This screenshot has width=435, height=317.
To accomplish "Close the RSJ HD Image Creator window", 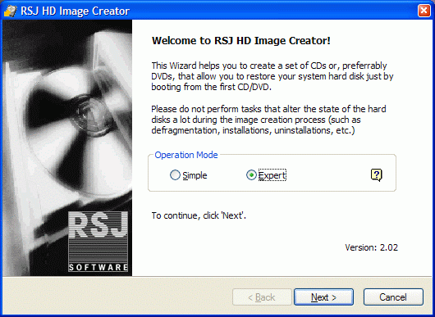I will [x=424, y=11].
